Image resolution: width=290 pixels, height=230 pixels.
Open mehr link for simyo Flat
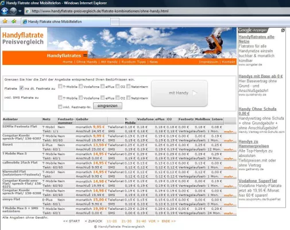click(230, 204)
